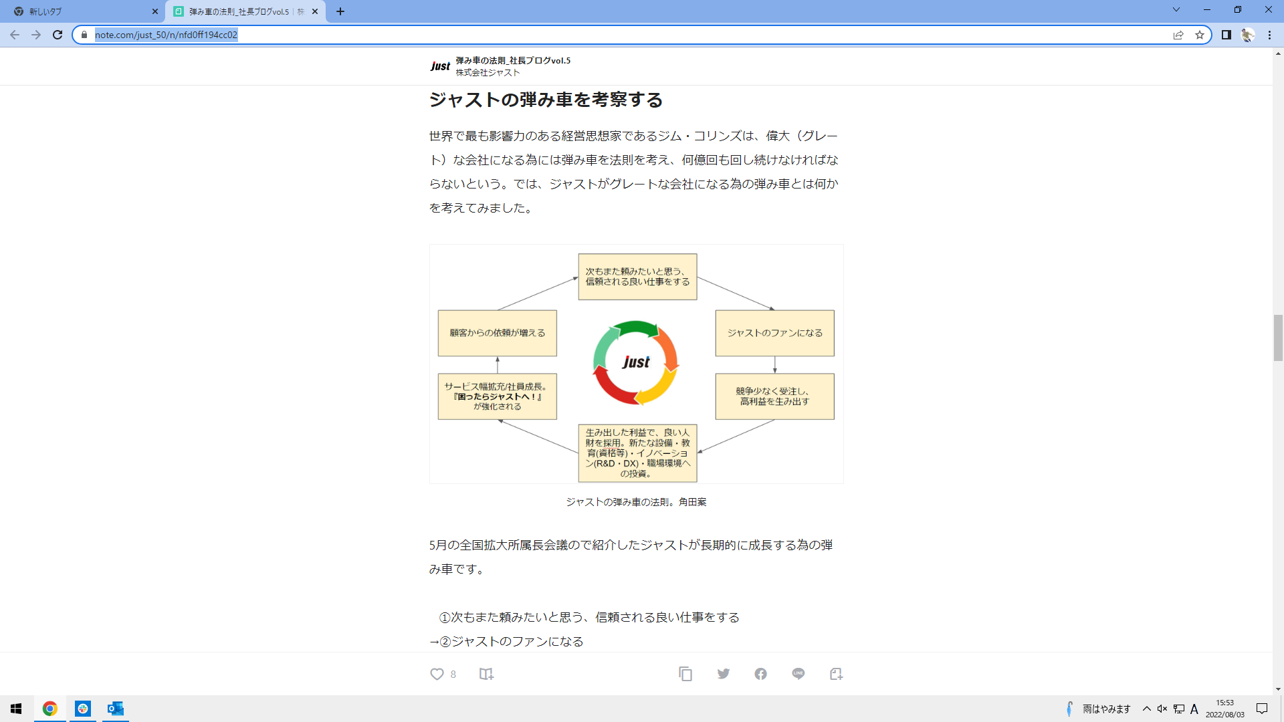The width and height of the screenshot is (1284, 722).
Task: Click heading ジャストの弾み車を考察する
Action: (546, 100)
